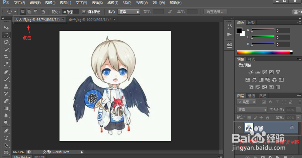The image size is (302, 158).
Task: Toggle the anti-alias checkbox
Action: click(84, 11)
